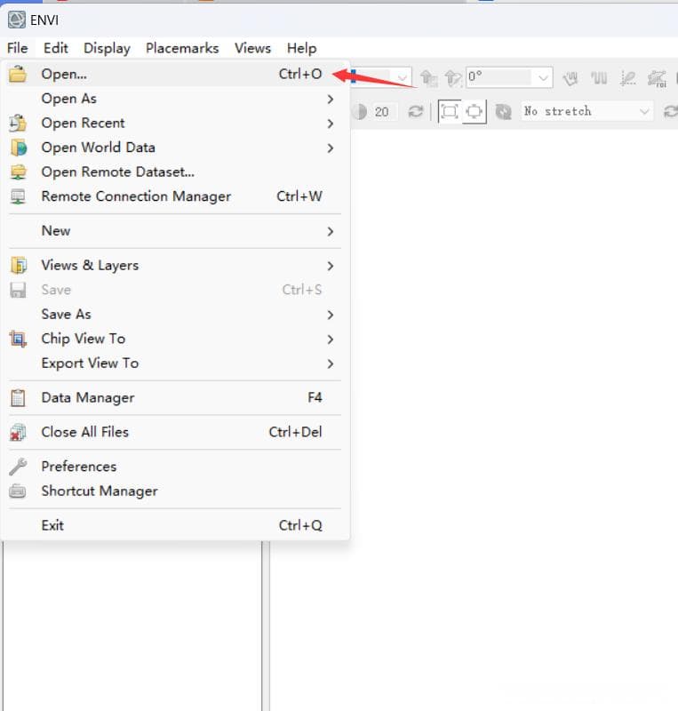The image size is (678, 711).
Task: Click the folder icon beside Open...
Action: [18, 74]
